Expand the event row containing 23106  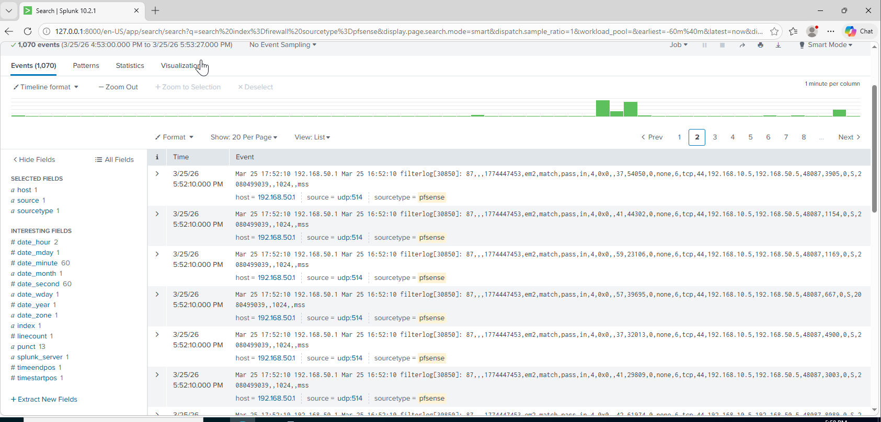[157, 254]
